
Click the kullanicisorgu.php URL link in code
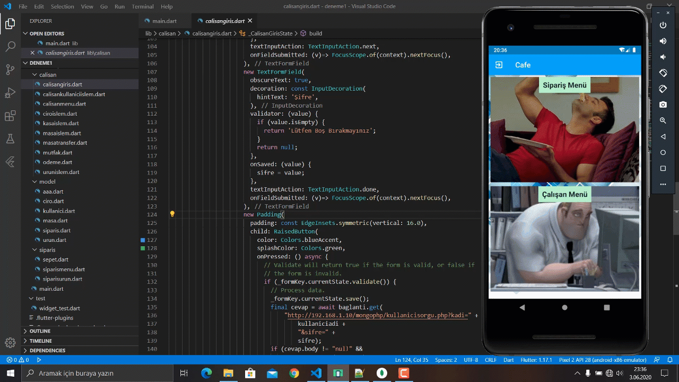[379, 315]
